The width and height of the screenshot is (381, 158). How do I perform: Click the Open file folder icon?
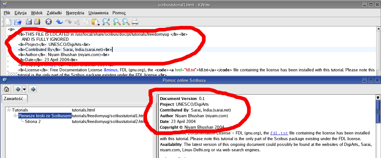(18, 22)
